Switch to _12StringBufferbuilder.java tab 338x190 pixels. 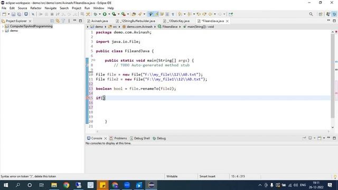tap(136, 21)
